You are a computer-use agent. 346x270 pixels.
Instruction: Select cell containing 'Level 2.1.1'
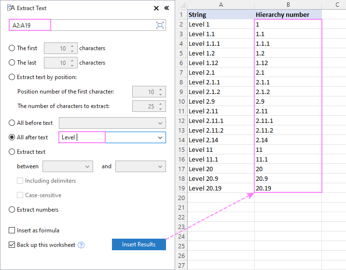coord(221,82)
